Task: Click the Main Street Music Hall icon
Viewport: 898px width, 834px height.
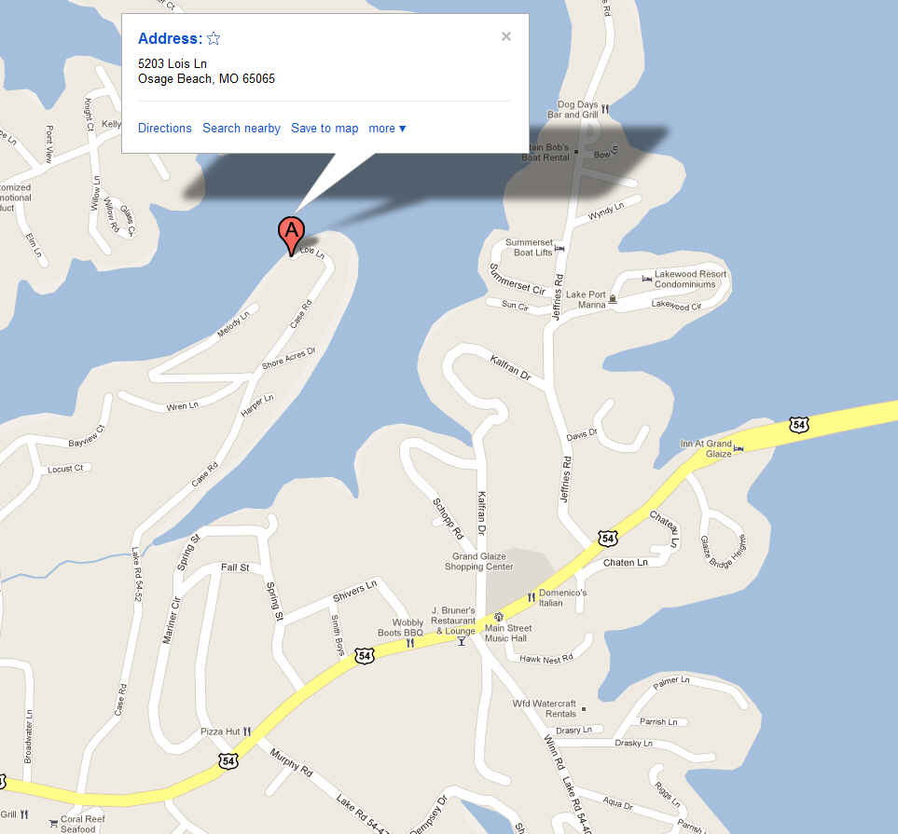Action: coord(499,617)
